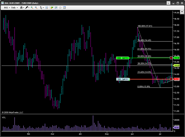Click the 'jun' date axis label
The image size is (185, 137).
pos(132,134)
